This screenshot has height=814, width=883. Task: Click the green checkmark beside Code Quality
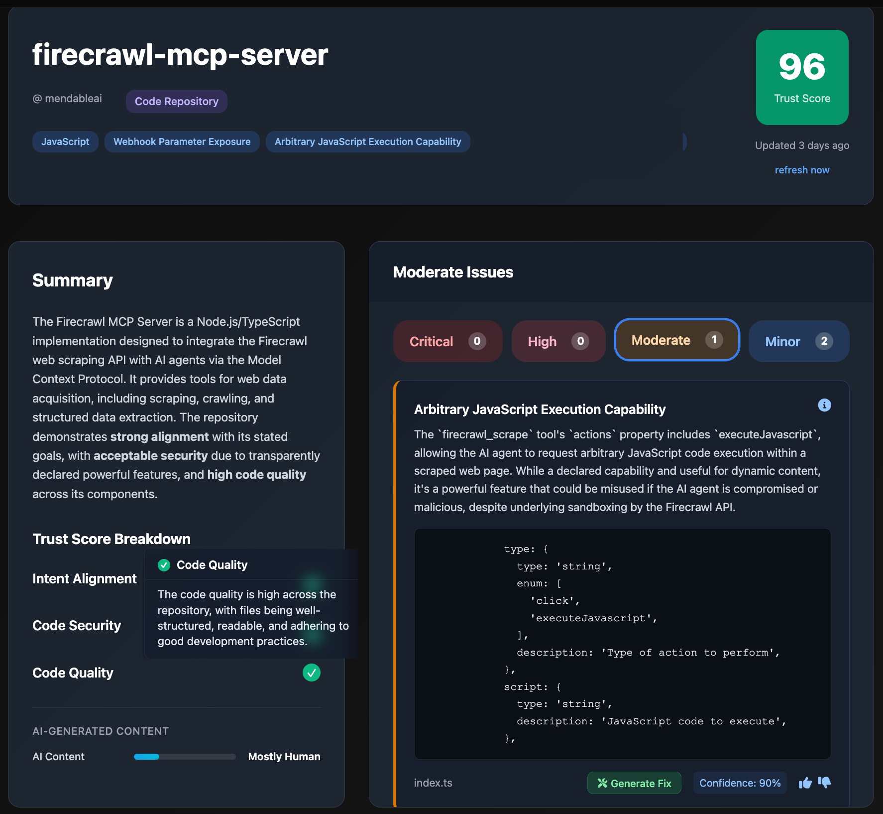311,673
